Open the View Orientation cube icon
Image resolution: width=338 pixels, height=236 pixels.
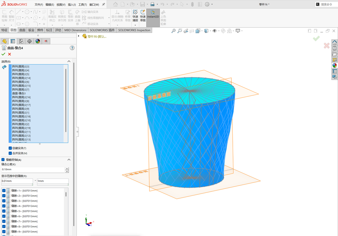198,31
